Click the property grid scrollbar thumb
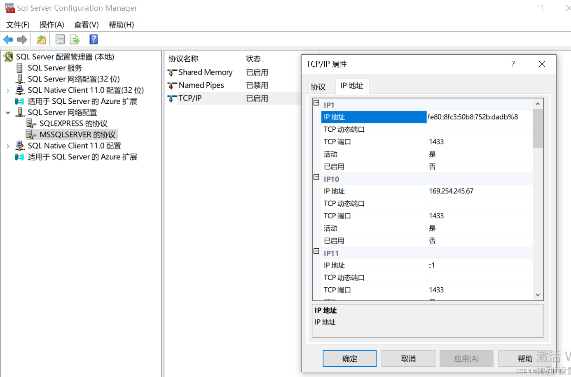This screenshot has height=377, width=571. click(x=538, y=128)
